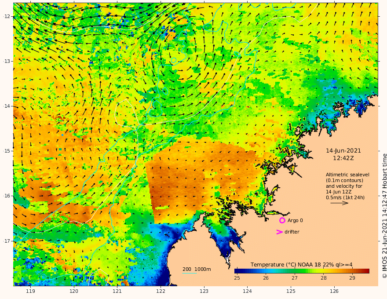Viewport: 387px width, 299px height.
Task: Click the '14-Jun 12Z' caption line
Action: [339, 192]
